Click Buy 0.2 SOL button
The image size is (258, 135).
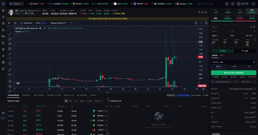234,73
